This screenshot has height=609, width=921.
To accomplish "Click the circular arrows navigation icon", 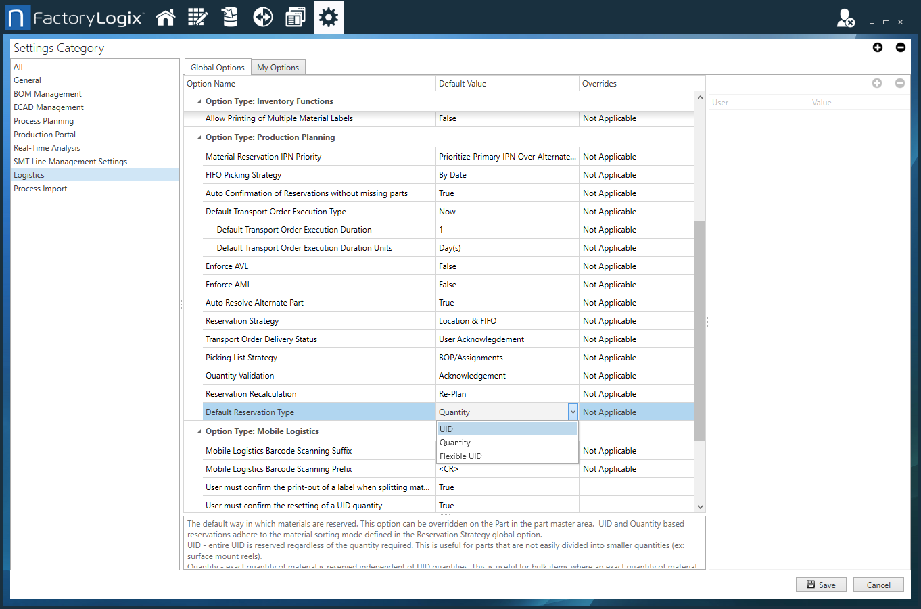I will click(x=262, y=17).
